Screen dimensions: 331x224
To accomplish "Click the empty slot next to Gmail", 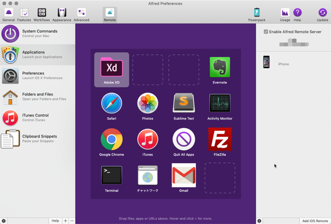I will [x=220, y=178].
